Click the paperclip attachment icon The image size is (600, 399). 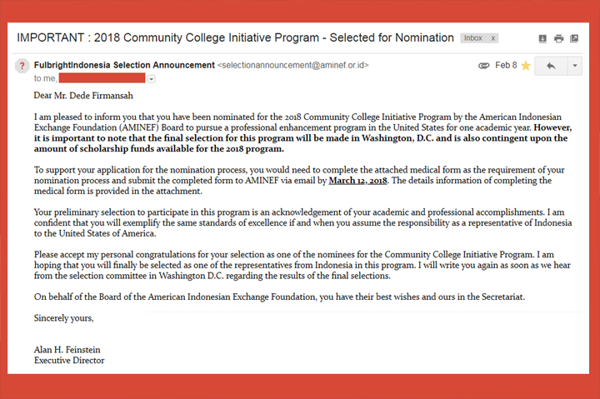pos(484,65)
